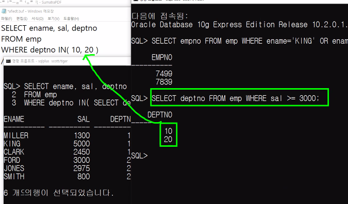Click the 'SELECT ename, sal, deptno' line in Notepad

coord(49,28)
